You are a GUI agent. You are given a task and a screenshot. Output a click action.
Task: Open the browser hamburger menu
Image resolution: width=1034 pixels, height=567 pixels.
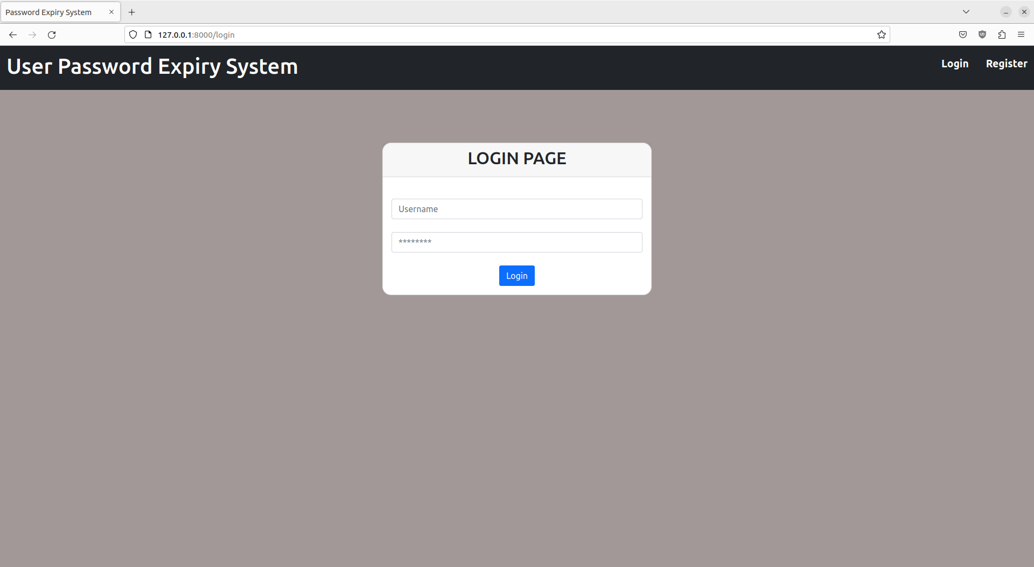click(1021, 34)
